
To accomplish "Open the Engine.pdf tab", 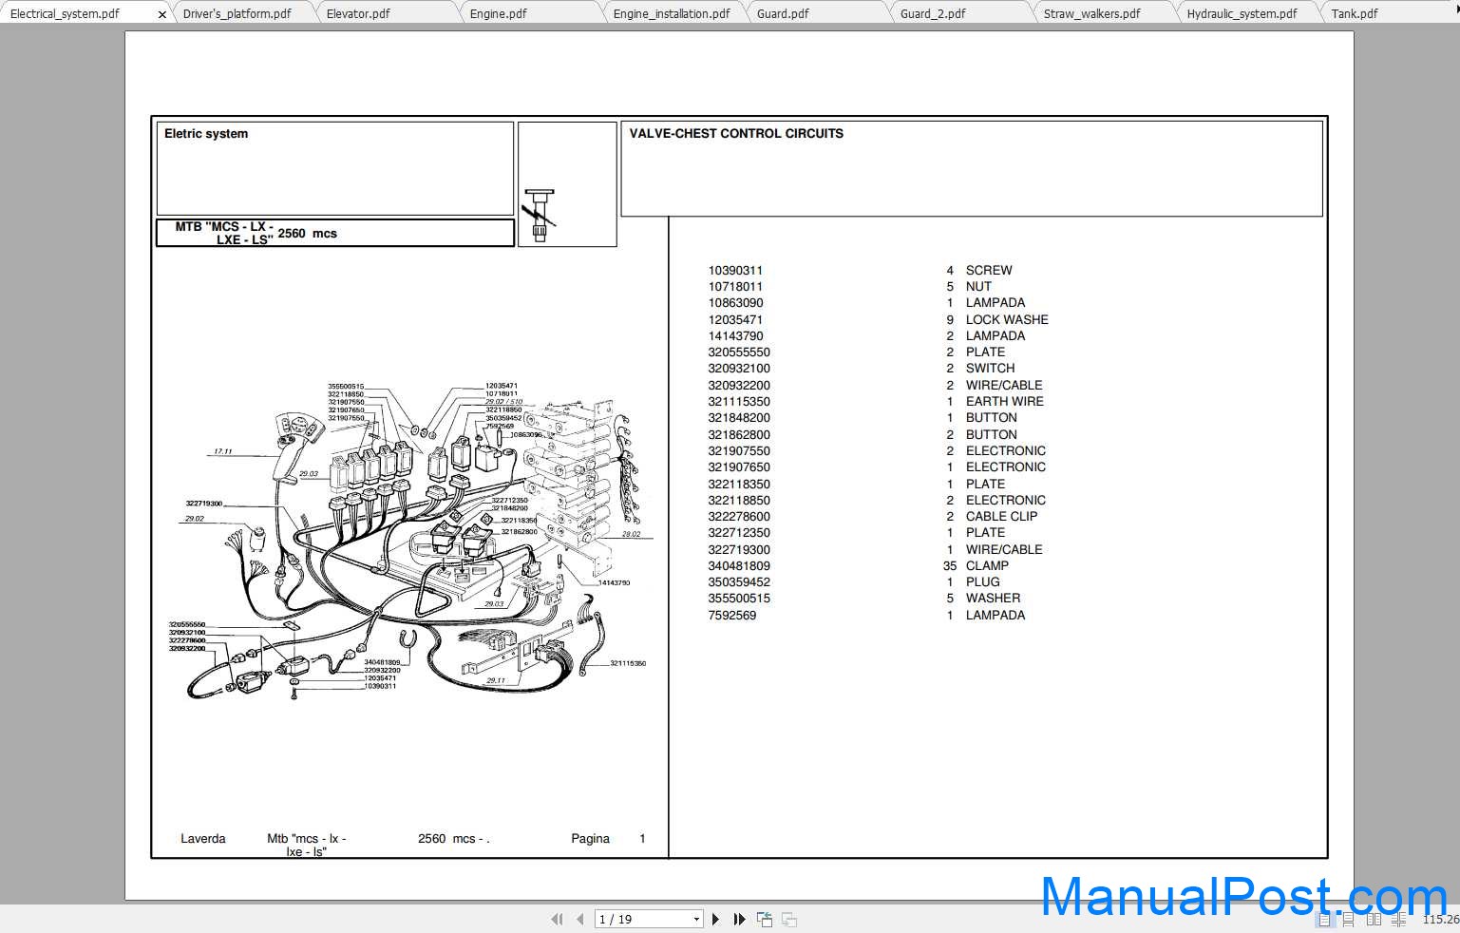I will (498, 14).
